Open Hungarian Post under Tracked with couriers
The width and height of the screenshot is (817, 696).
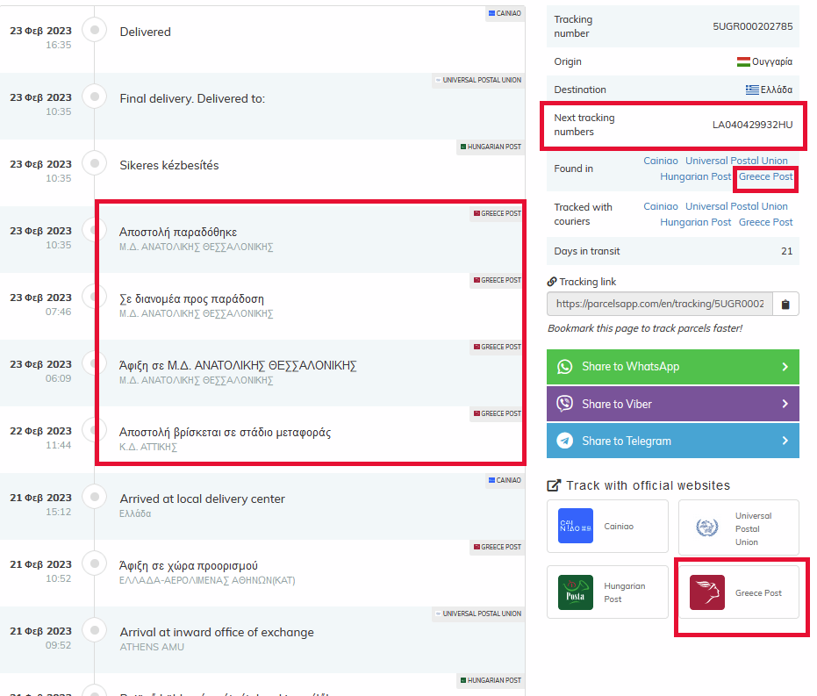click(696, 222)
